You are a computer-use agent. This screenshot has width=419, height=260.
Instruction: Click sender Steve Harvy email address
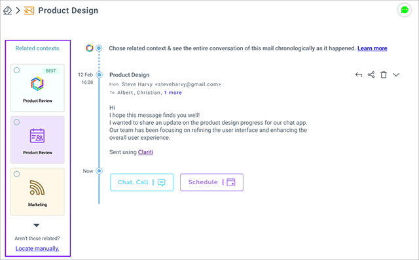pos(188,84)
